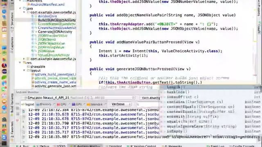Image resolution: width=262 pixels, height=147 pixels.
Task: Select the ValueChoiceActivity class in tree
Action: coord(54,55)
